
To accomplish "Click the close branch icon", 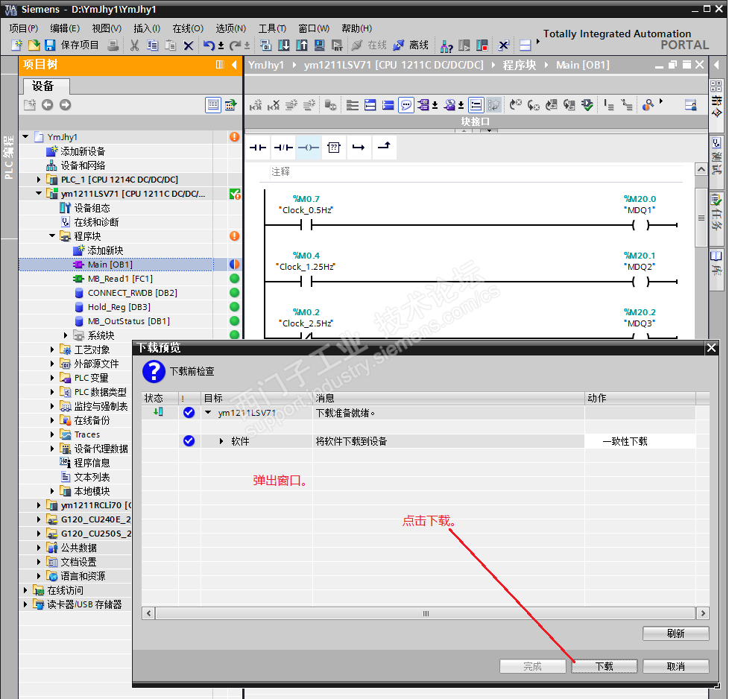I will click(384, 147).
